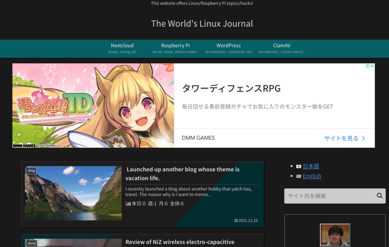
Task: Switch language to English
Action: coord(312,176)
